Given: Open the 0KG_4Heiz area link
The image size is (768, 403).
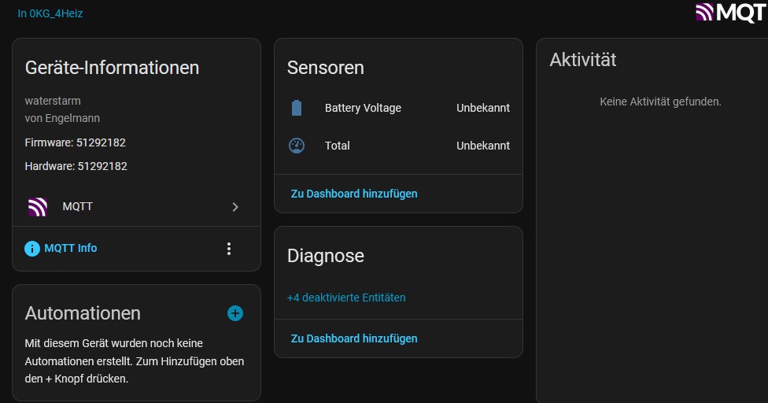Looking at the screenshot, I should click(50, 13).
